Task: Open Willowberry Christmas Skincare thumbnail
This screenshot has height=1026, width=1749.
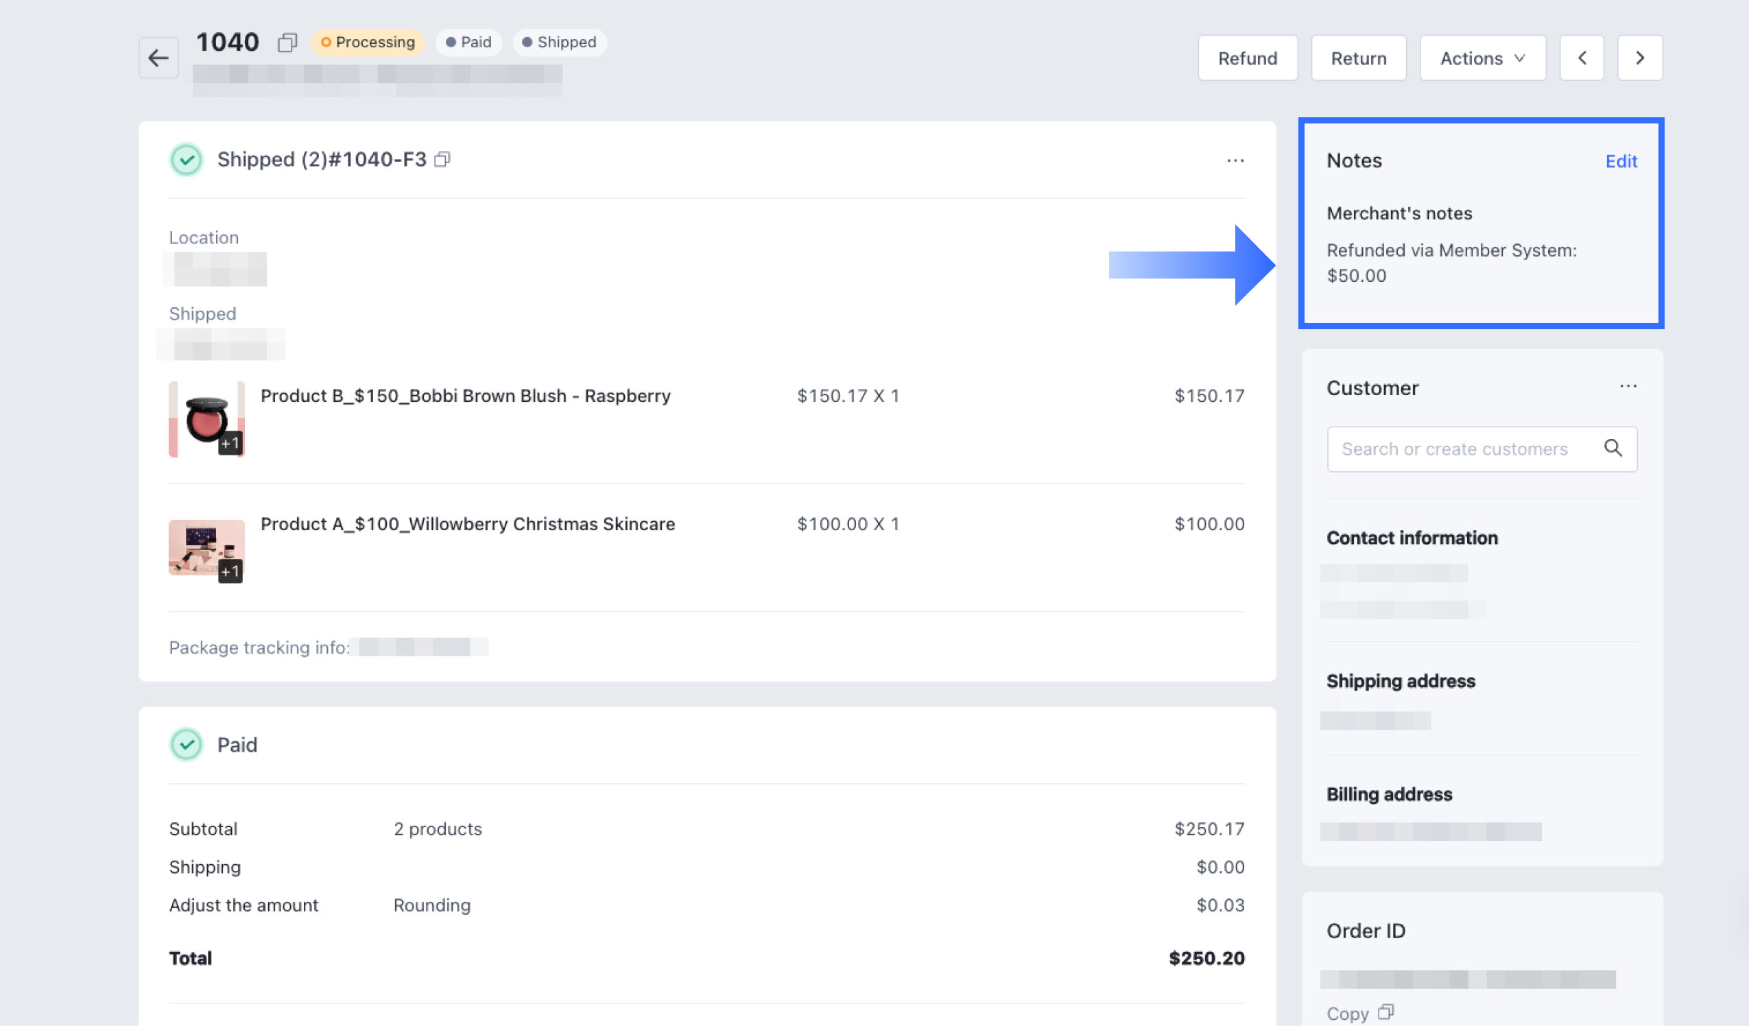Action: (x=206, y=549)
